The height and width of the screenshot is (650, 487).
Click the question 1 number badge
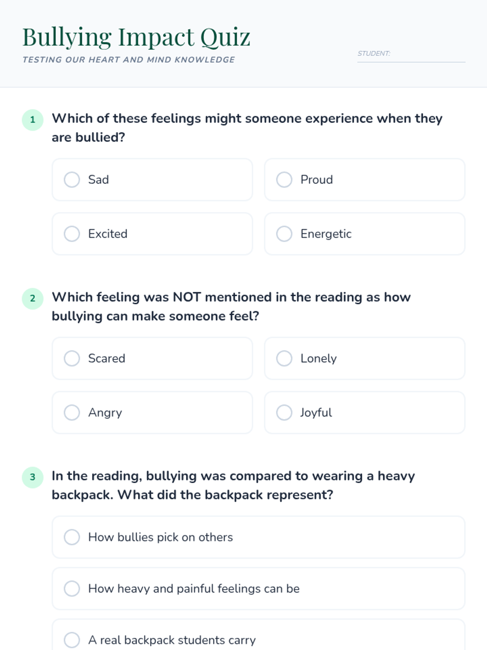tap(32, 120)
